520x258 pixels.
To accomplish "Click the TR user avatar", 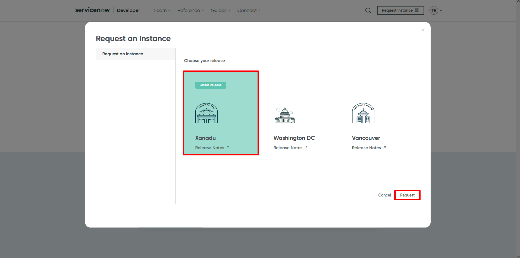I will 434,10.
